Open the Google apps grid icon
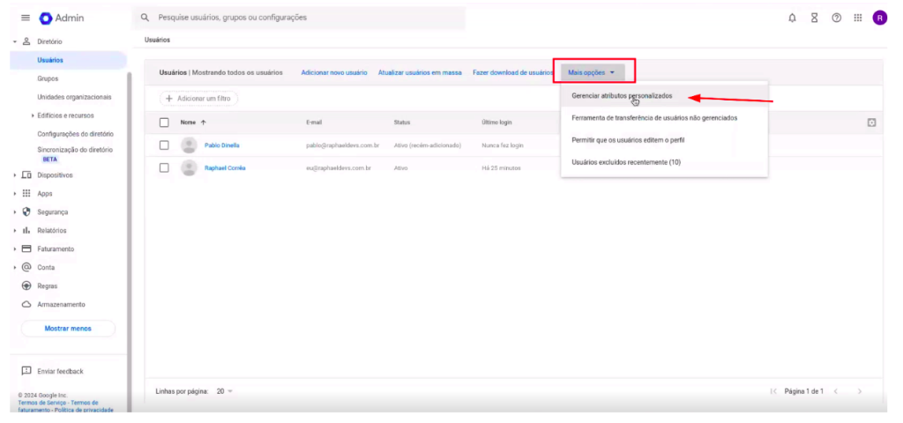Viewport: 903px width, 423px height. pos(857,18)
